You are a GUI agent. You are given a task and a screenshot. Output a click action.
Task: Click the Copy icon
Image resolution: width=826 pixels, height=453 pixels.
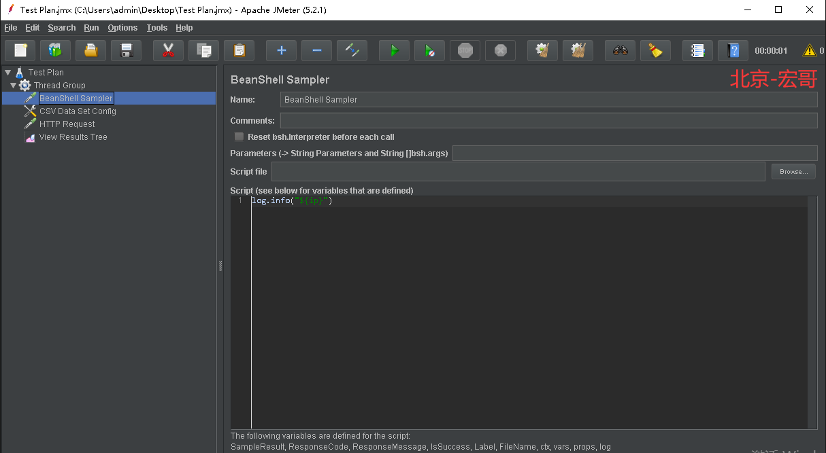(203, 50)
